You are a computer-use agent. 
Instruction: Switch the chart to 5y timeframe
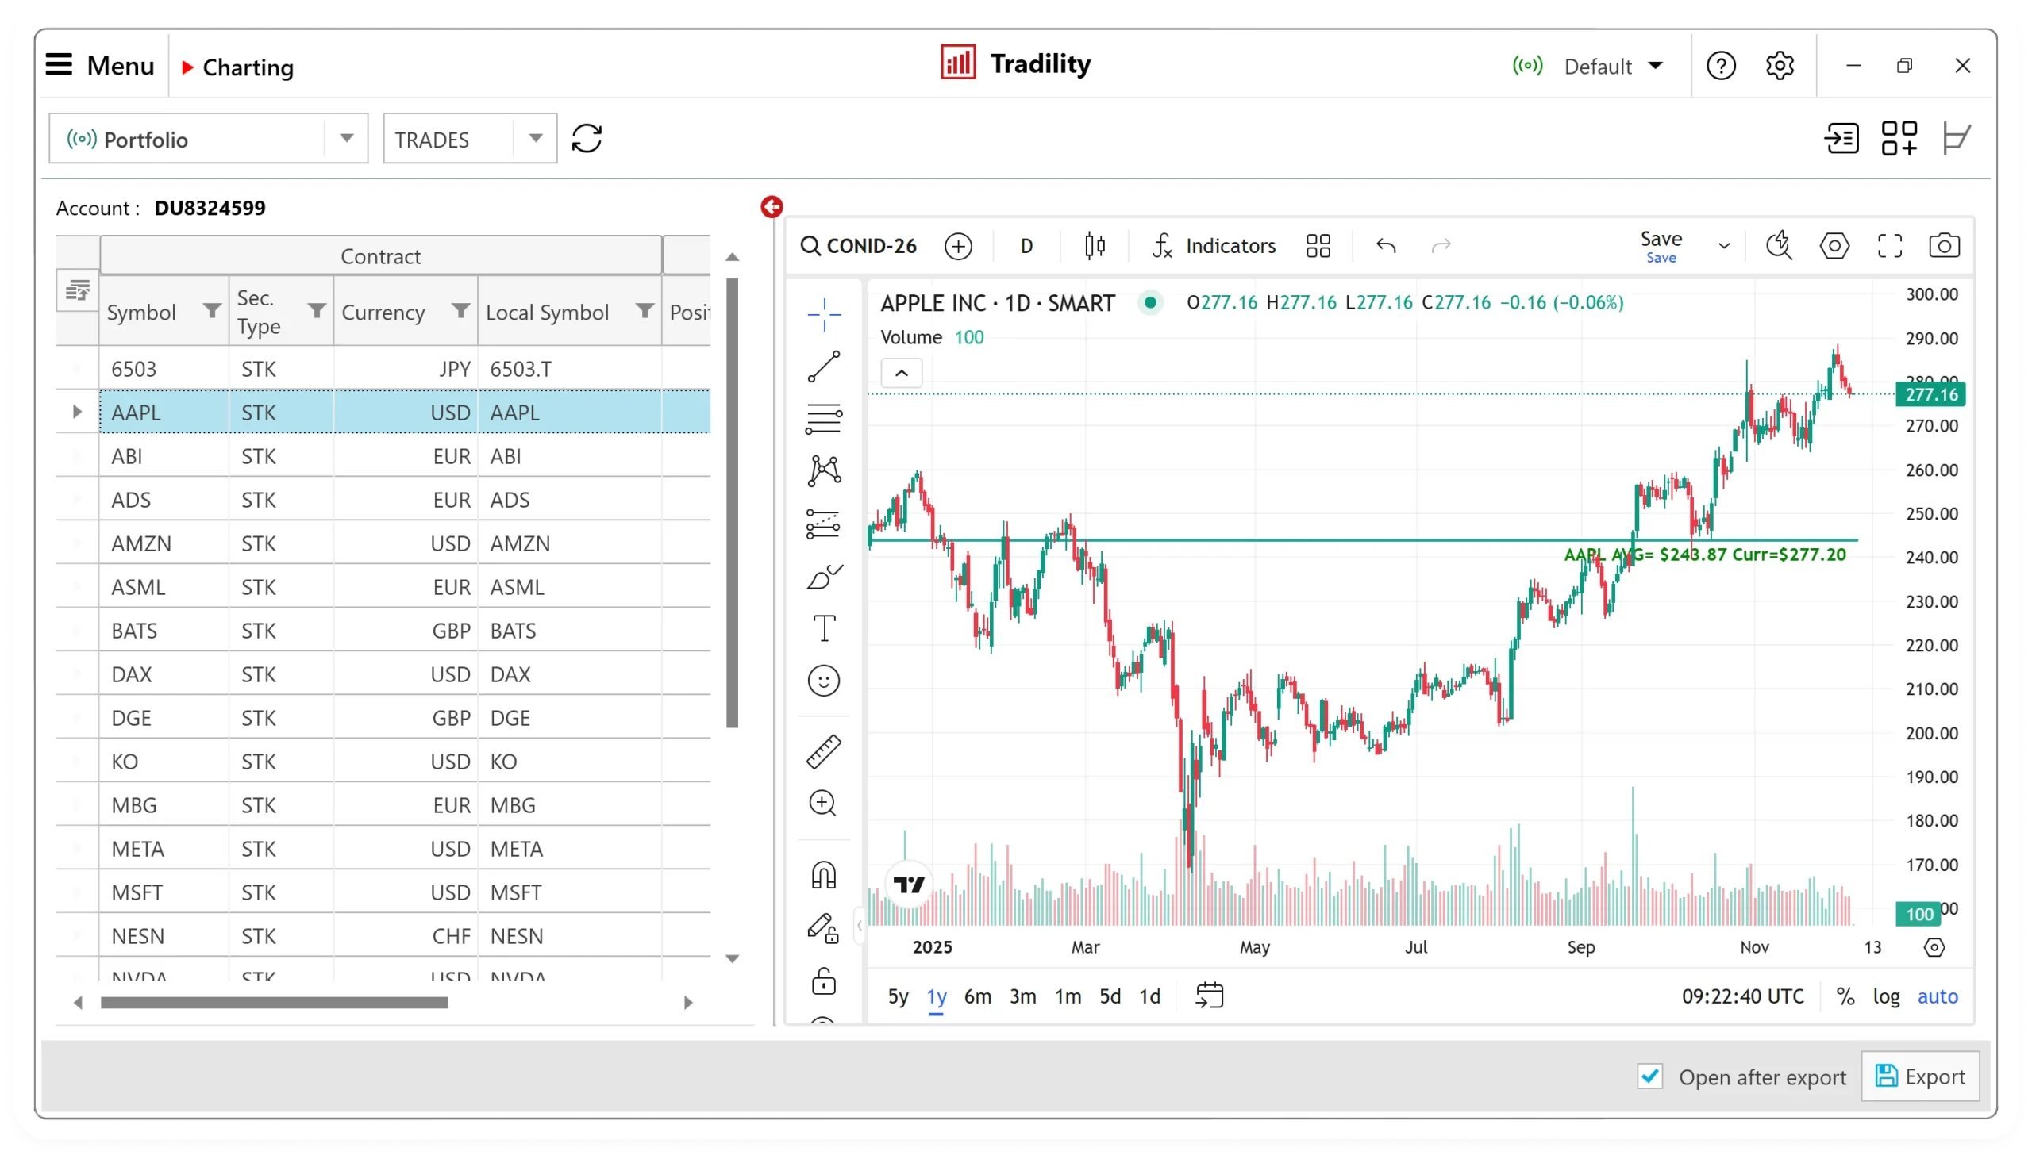tap(897, 996)
